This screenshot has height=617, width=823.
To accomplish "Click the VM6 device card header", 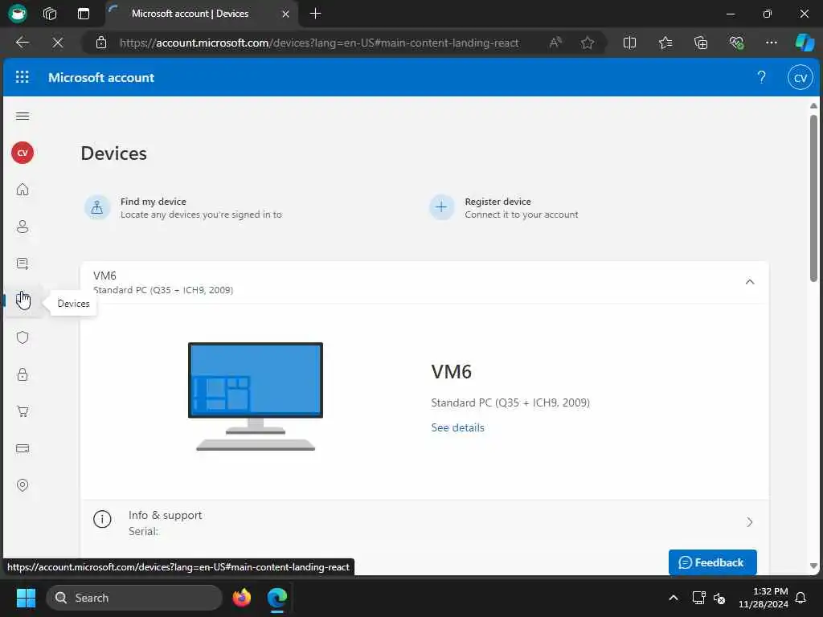I will tap(424, 282).
